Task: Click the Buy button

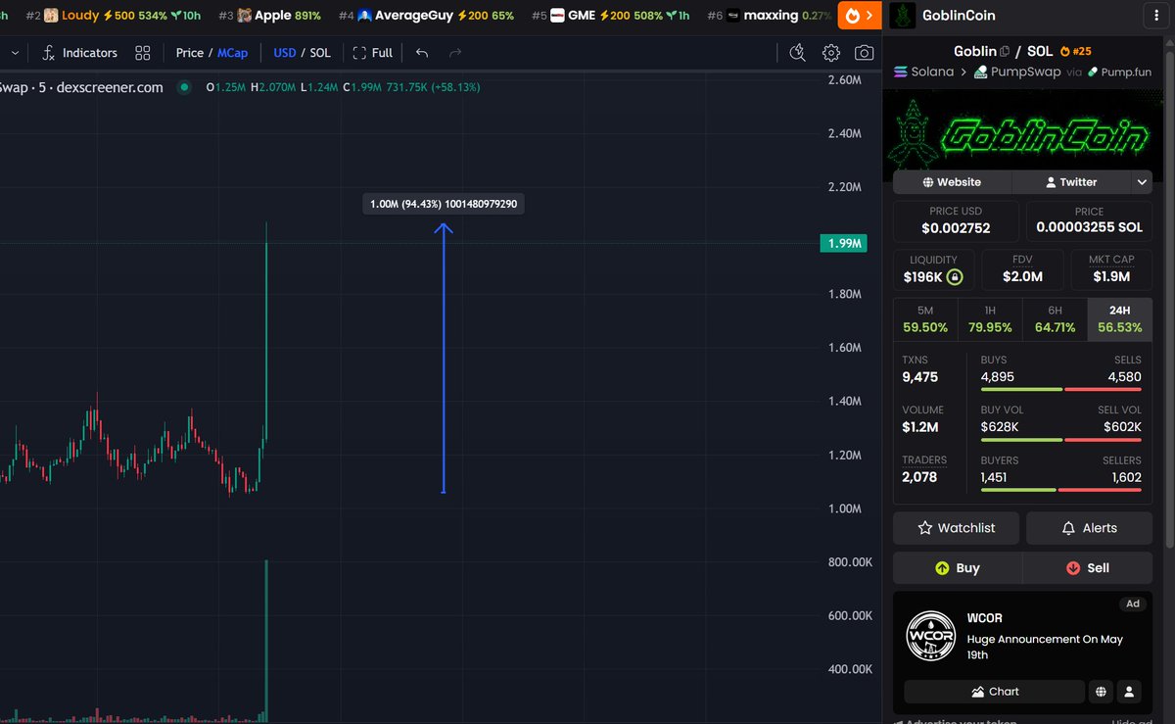Action: pyautogui.click(x=958, y=568)
